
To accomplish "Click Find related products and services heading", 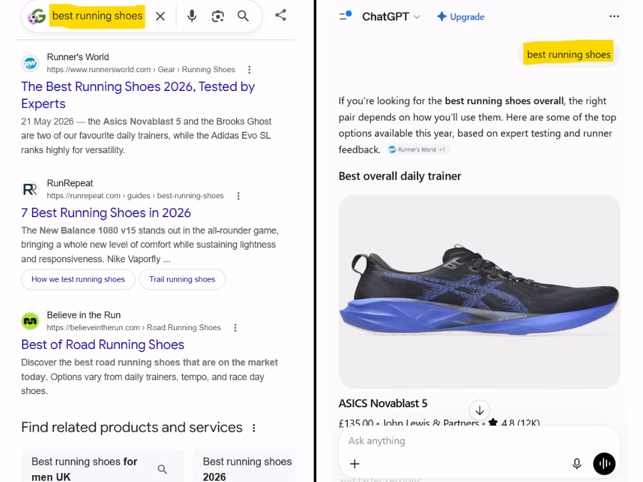I will pyautogui.click(x=132, y=427).
